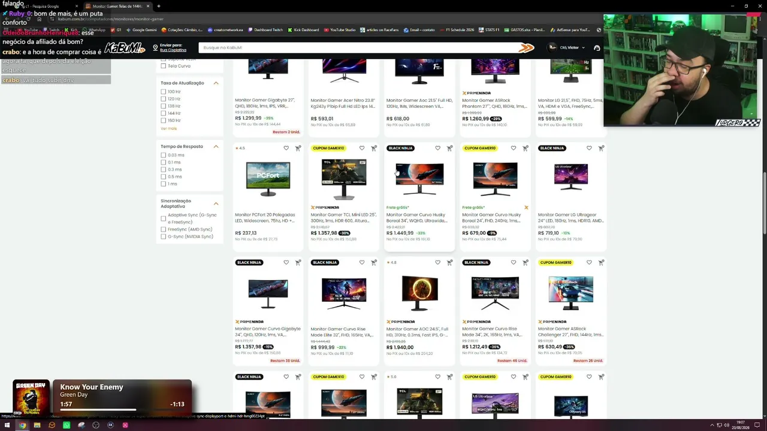Favorite the AOC 24.5" Full HD monitor
Image resolution: width=767 pixels, height=431 pixels.
pyautogui.click(x=437, y=262)
